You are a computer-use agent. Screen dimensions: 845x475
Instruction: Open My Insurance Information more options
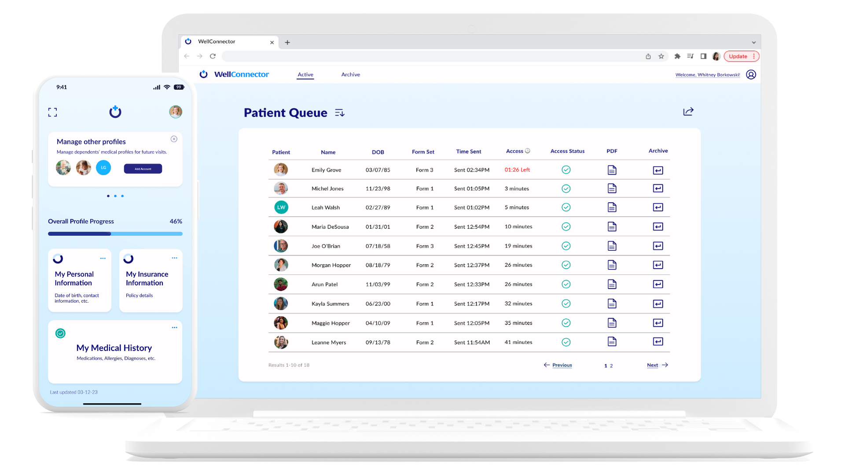point(174,258)
